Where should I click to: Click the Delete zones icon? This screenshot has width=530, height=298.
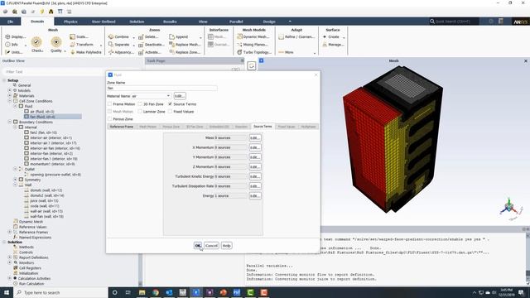click(141, 36)
